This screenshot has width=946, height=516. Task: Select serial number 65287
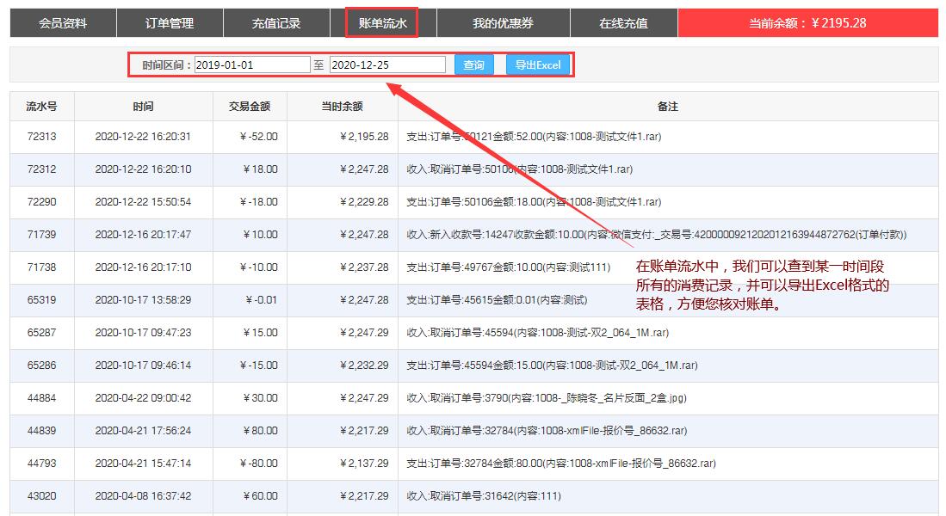click(x=41, y=333)
